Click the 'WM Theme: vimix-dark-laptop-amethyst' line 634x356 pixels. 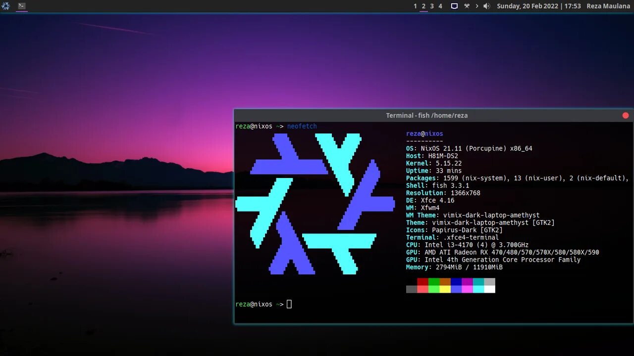(473, 215)
